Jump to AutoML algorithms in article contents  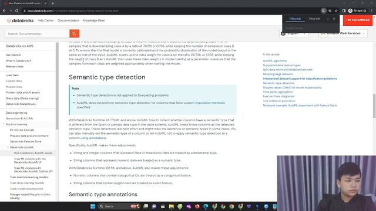(275, 61)
